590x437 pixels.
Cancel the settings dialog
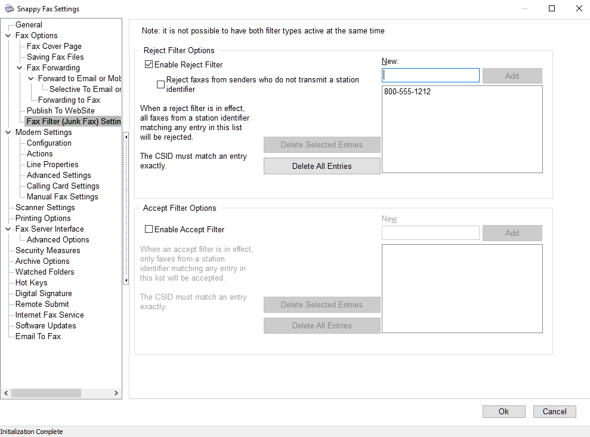[x=554, y=411]
